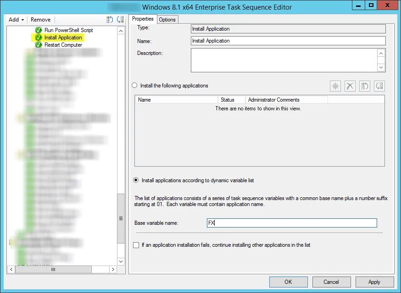
Task: Open the Add dropdown menu
Action: (x=16, y=20)
